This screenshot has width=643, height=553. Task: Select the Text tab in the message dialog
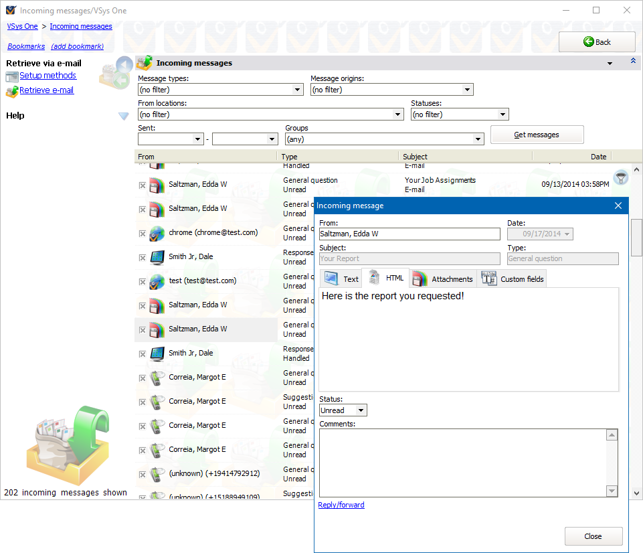(x=341, y=278)
